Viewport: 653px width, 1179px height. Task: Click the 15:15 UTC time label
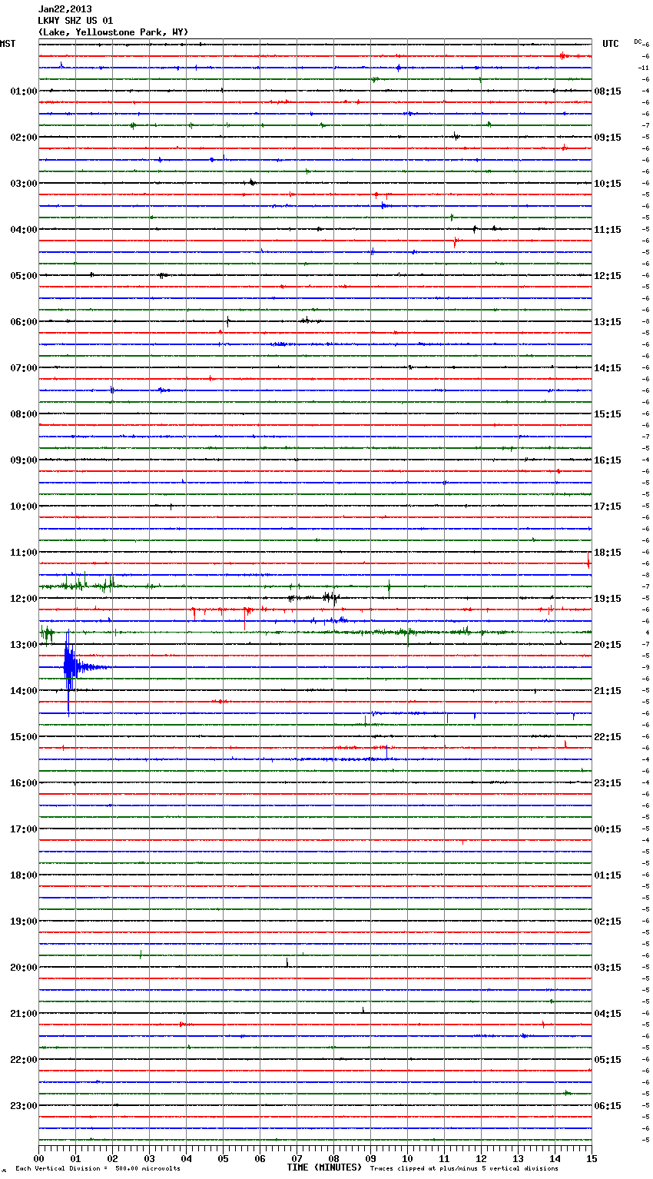[608, 414]
